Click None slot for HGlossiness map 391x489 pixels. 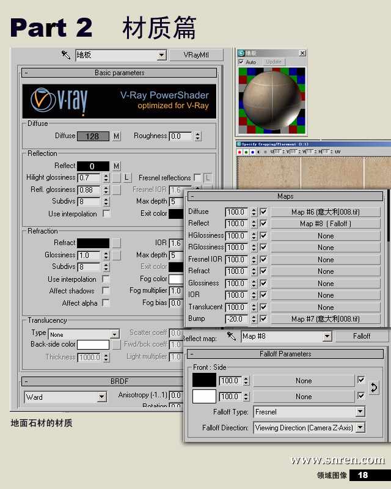326,236
